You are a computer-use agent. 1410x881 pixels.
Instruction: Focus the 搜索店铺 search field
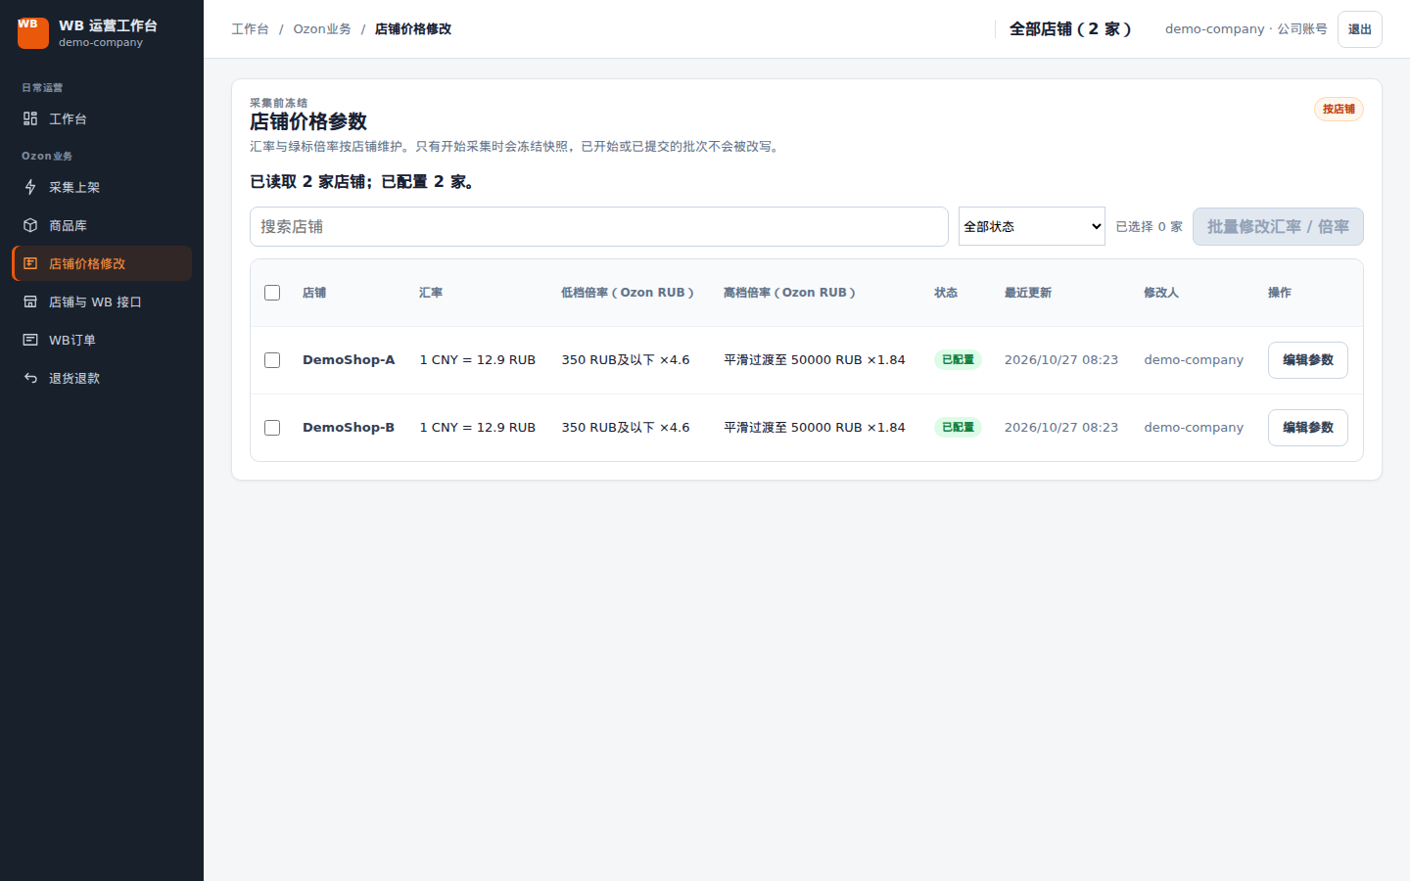(x=599, y=226)
